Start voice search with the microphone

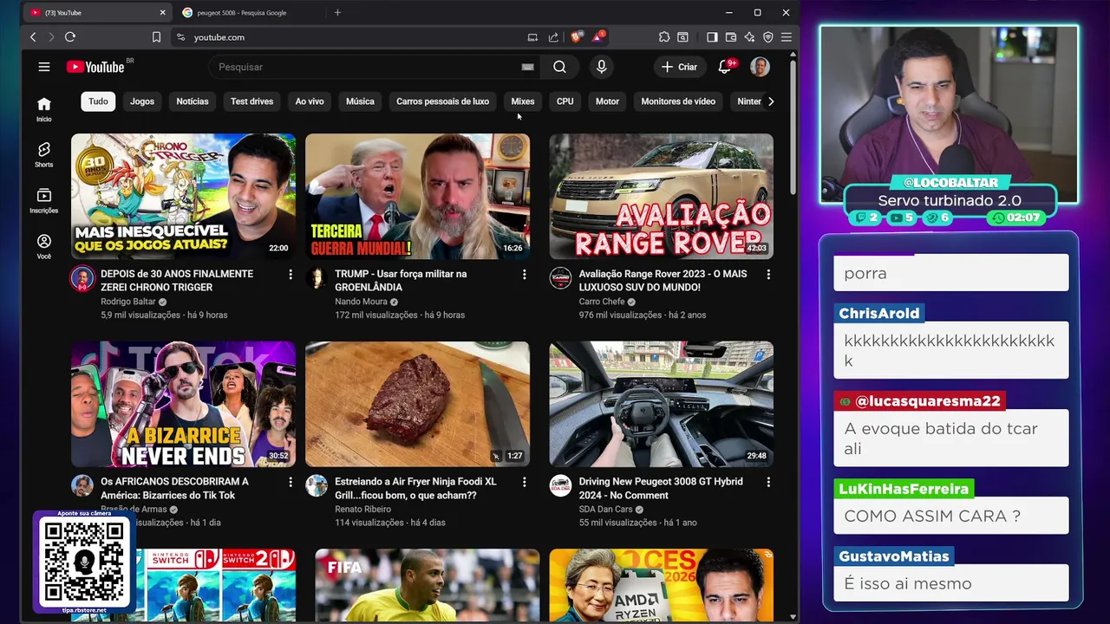[601, 67]
